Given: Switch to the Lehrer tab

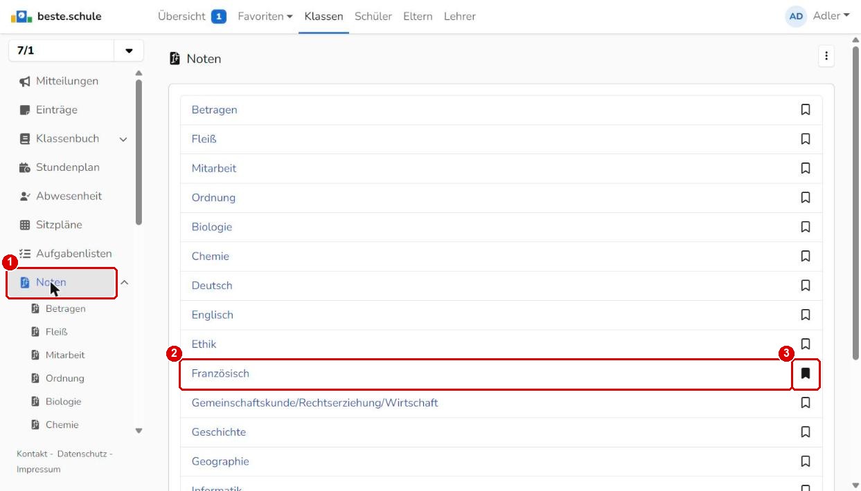Looking at the screenshot, I should click(x=460, y=16).
